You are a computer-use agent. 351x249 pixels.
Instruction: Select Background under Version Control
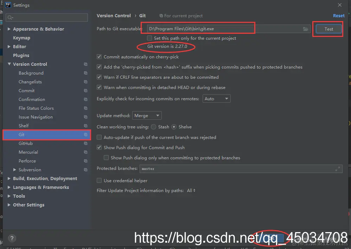coord(31,73)
